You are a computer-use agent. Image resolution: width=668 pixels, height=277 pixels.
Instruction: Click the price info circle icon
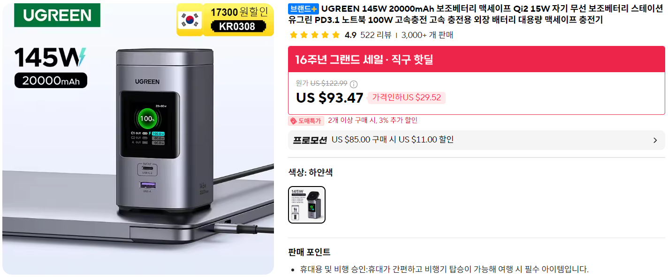354,84
